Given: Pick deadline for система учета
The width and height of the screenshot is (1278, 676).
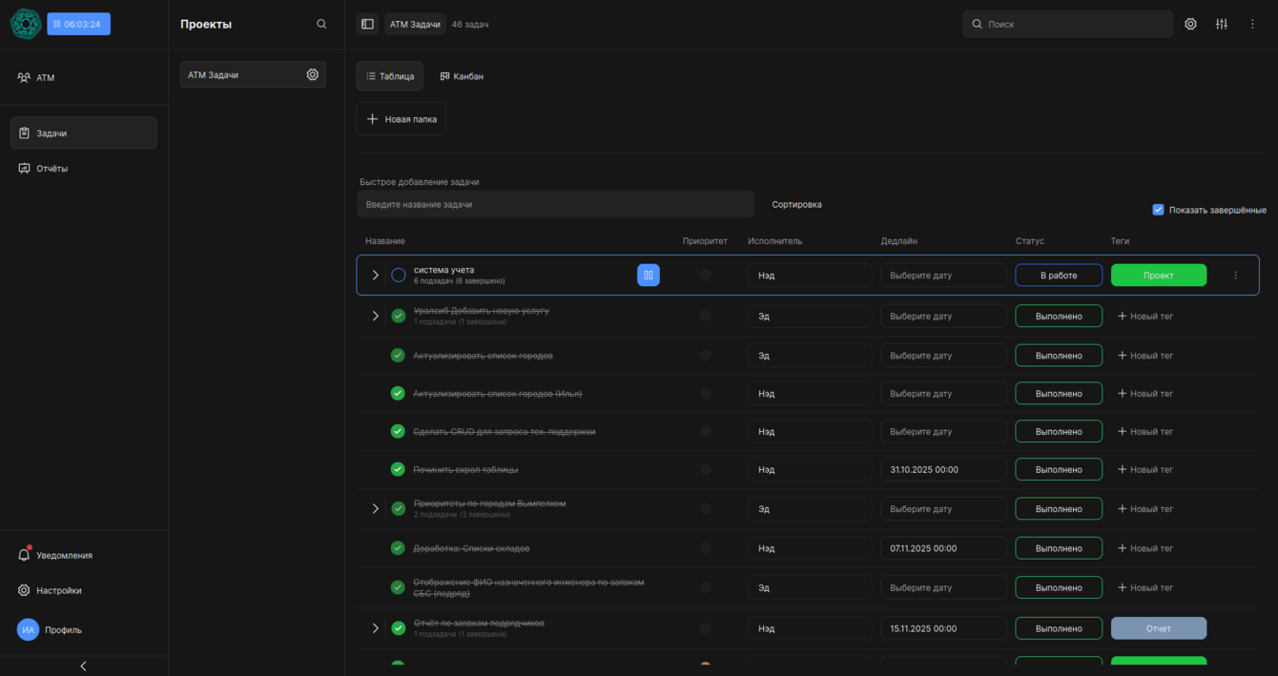Looking at the screenshot, I should click(x=943, y=276).
